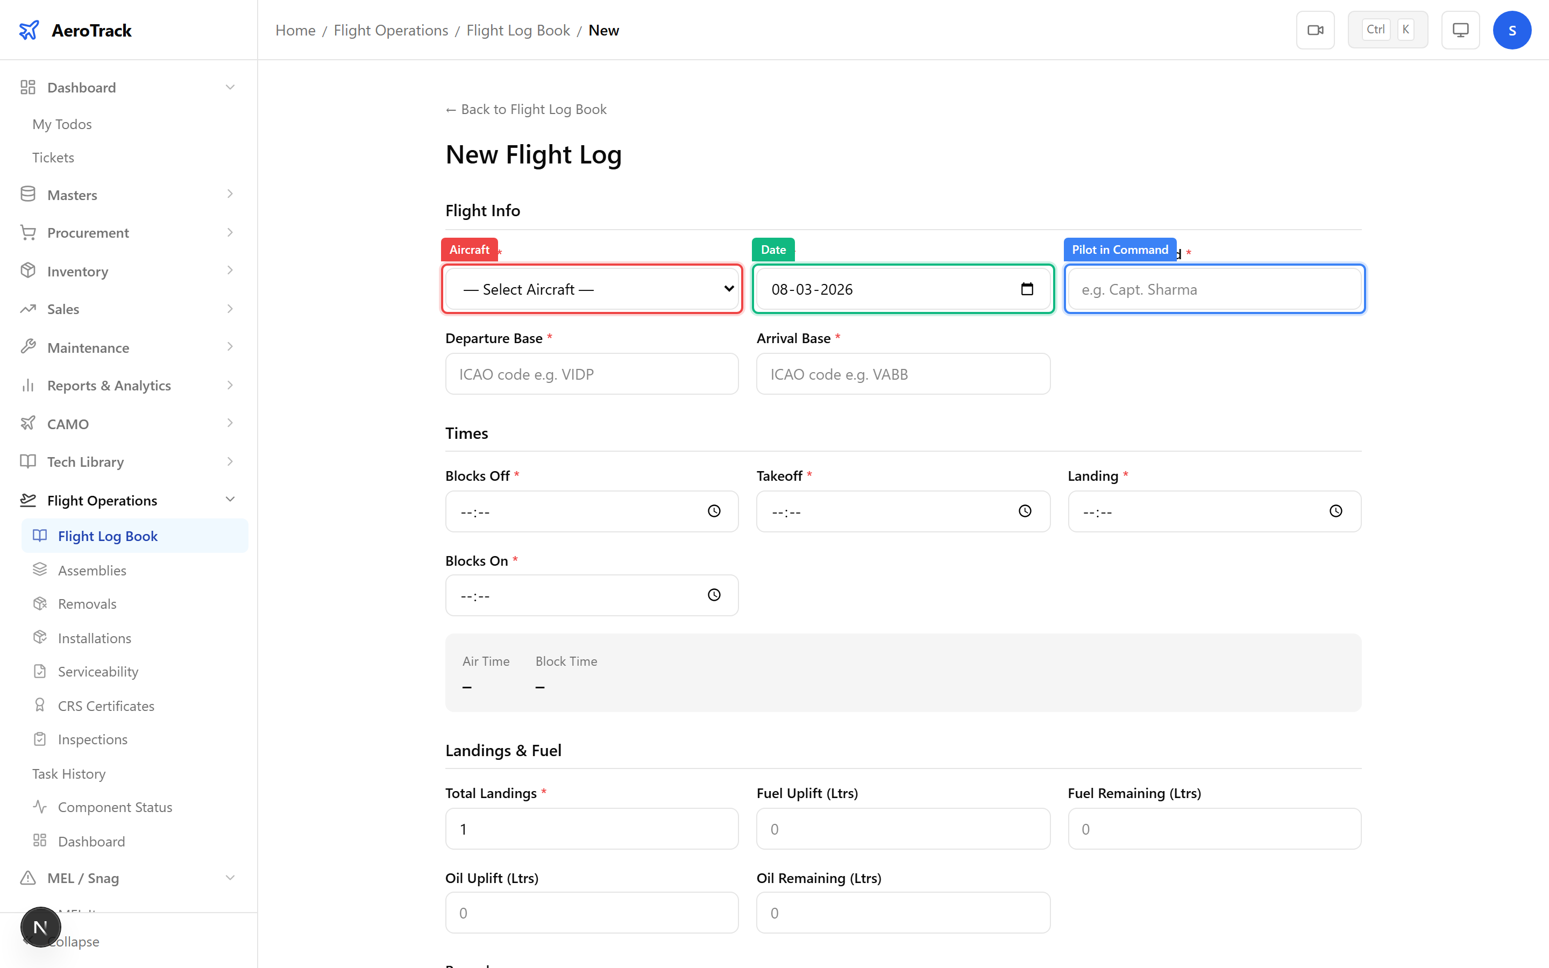Click Flight Operations breadcrumb link
This screenshot has width=1549, height=968.
[390, 30]
